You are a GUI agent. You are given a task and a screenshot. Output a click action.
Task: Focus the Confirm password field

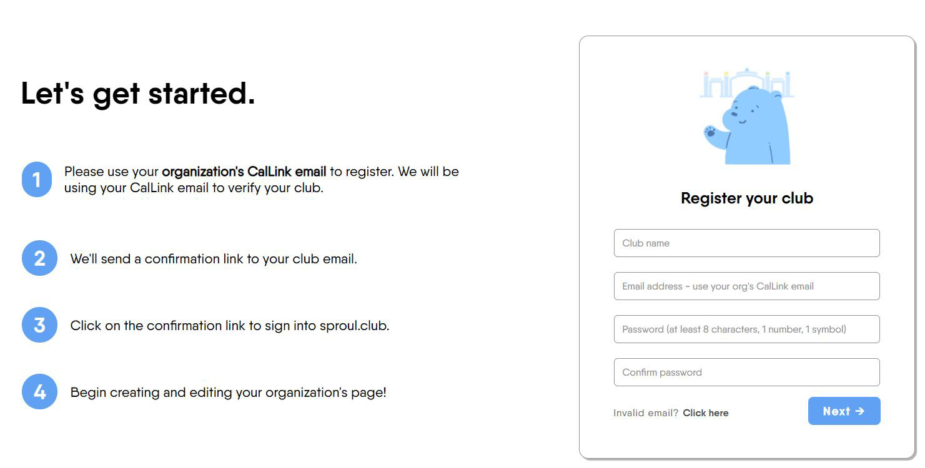(746, 373)
